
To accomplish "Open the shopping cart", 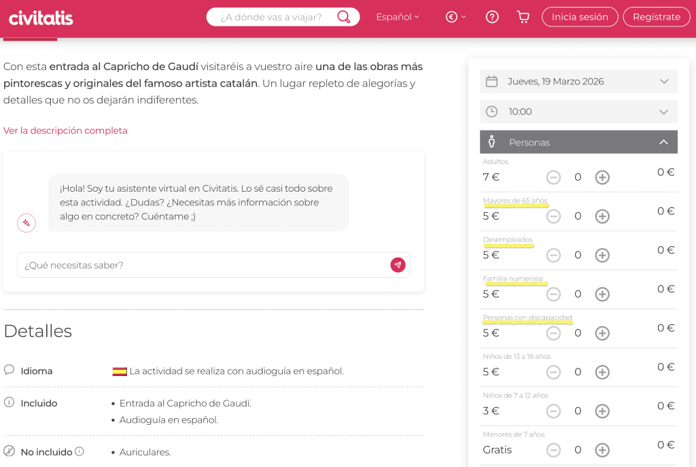I will coord(523,17).
